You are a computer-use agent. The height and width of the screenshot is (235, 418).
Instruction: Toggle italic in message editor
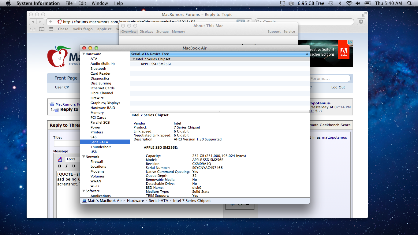[66, 166]
